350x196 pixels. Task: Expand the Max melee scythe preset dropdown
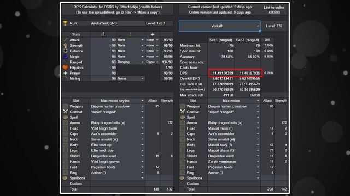pyautogui.click(x=118, y=101)
